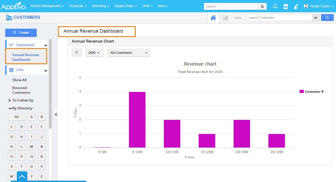Click the home icon in Customers toolbar

[x=213, y=18]
